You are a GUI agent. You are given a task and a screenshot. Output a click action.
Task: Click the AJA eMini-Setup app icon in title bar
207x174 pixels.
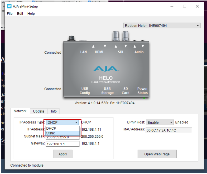coord(9,6)
